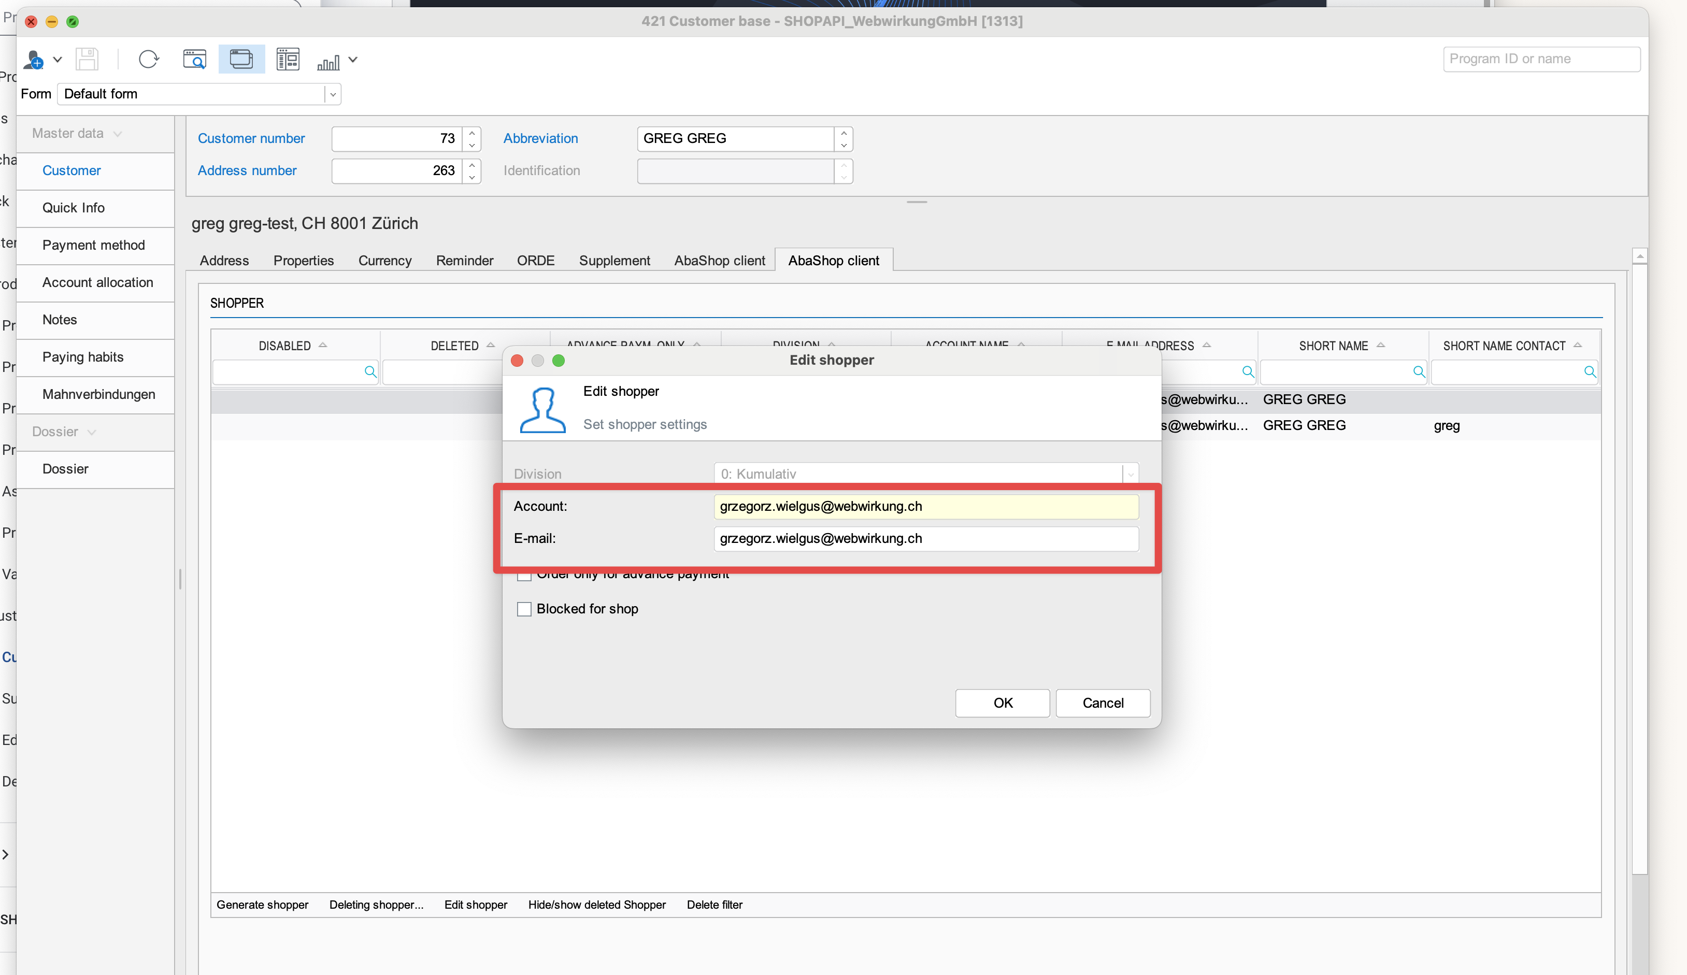Select the new customer icon
This screenshot has height=975, width=1687.
(34, 59)
